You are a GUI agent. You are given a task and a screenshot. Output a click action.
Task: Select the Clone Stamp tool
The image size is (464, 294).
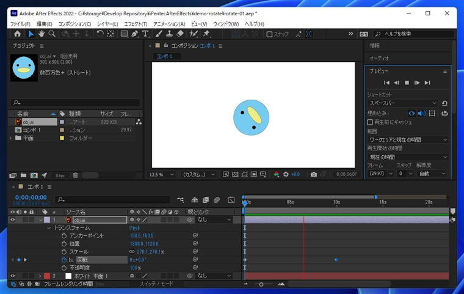pyautogui.click(x=169, y=34)
